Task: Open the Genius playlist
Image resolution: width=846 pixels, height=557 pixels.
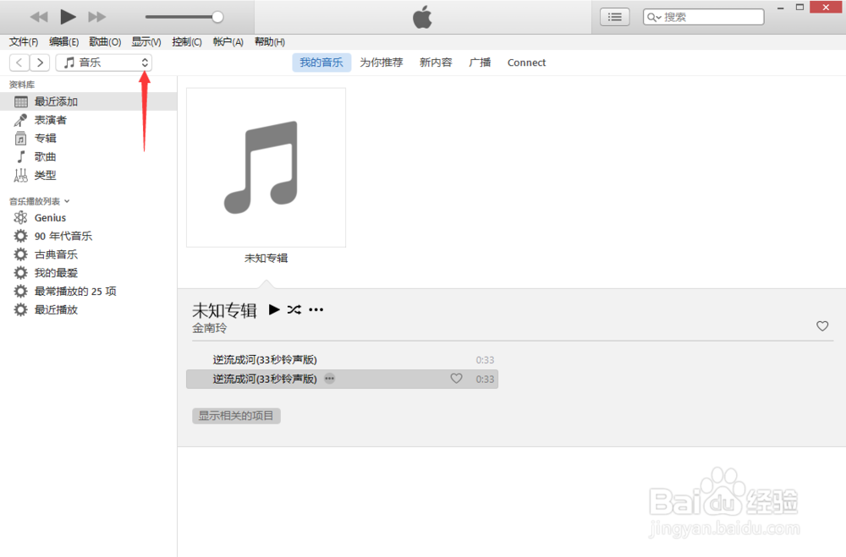Action: (x=50, y=217)
